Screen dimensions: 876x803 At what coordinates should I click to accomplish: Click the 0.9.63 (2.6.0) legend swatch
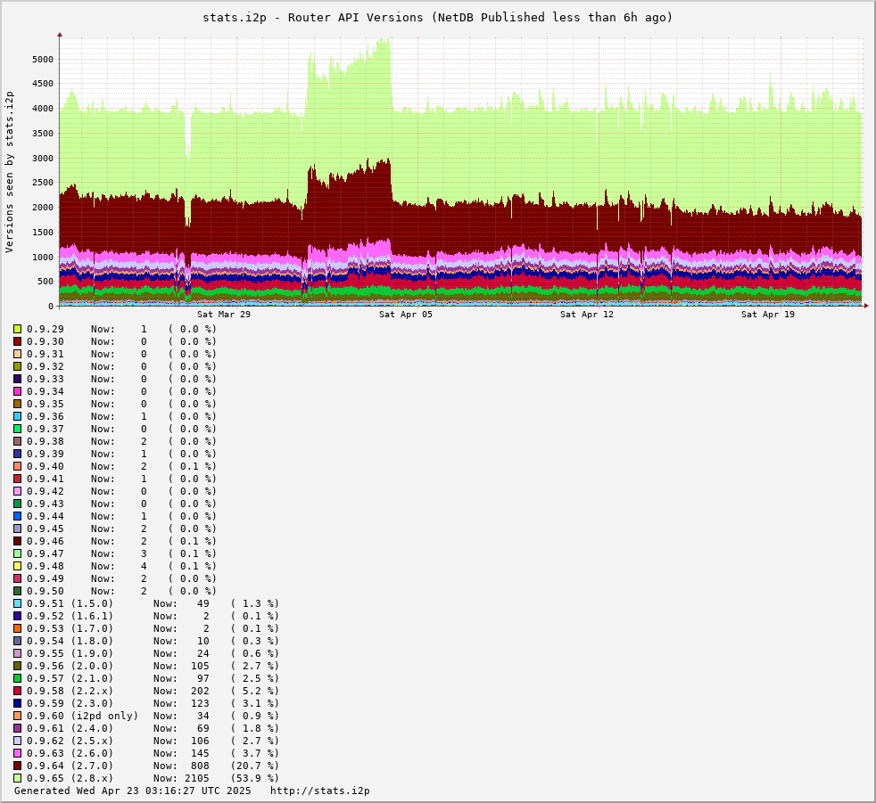coord(17,753)
